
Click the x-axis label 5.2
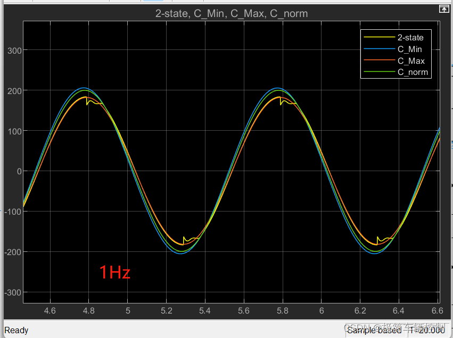click(x=166, y=311)
